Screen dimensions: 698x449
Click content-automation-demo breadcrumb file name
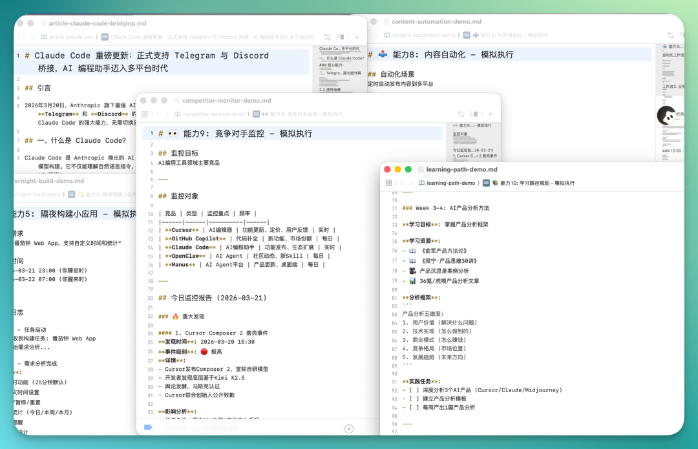(x=424, y=35)
